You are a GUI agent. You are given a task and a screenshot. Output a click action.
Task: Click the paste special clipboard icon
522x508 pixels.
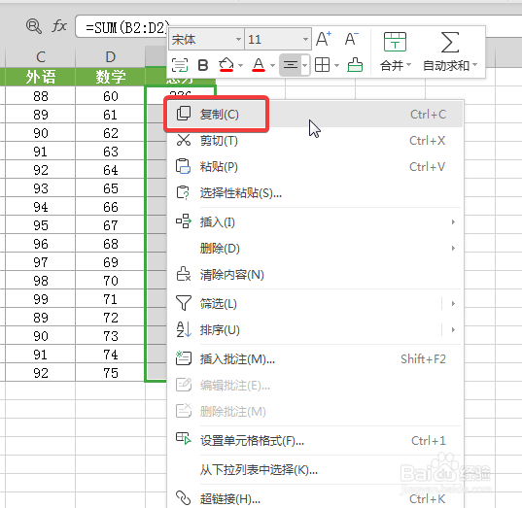point(183,192)
